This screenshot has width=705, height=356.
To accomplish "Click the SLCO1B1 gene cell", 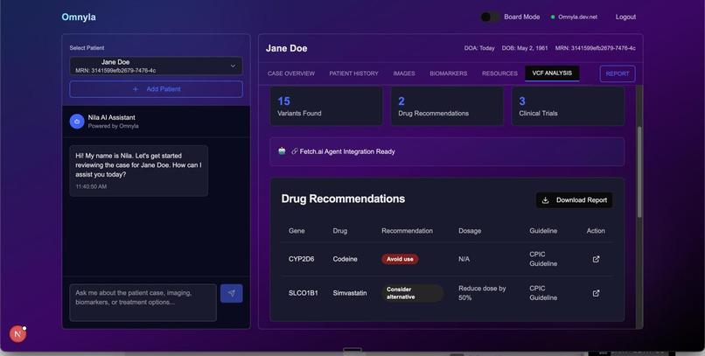I will coord(303,293).
